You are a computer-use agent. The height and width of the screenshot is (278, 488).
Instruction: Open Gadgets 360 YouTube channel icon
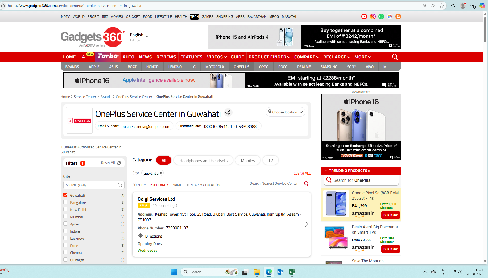364,16
